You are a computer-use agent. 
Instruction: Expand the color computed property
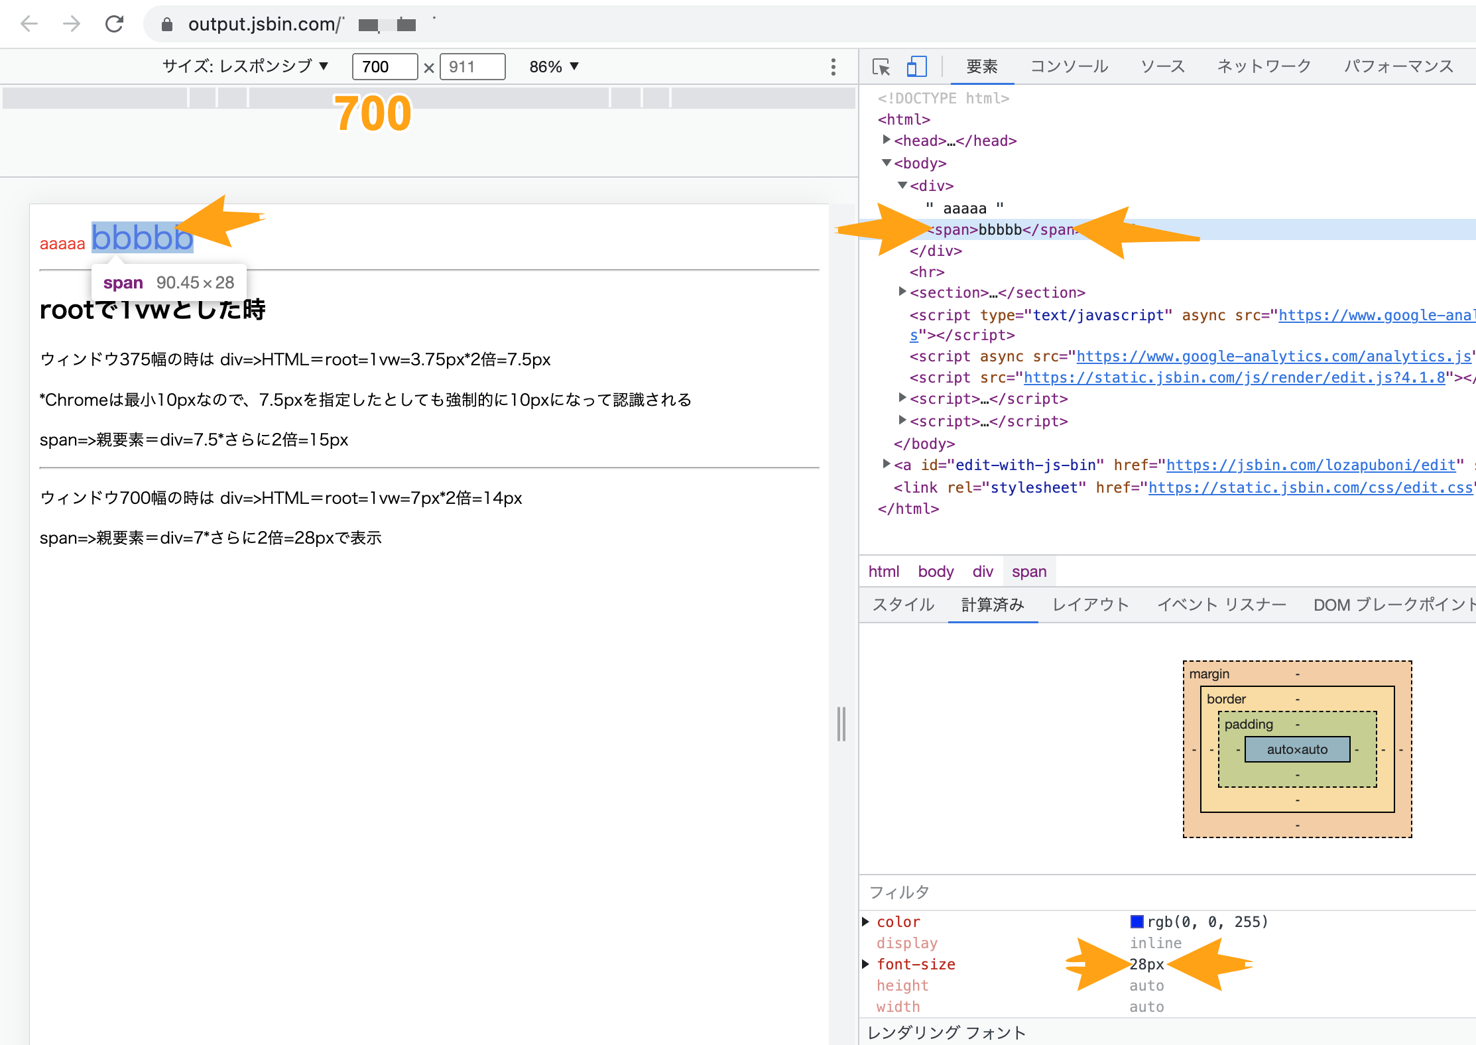pyautogui.click(x=865, y=922)
